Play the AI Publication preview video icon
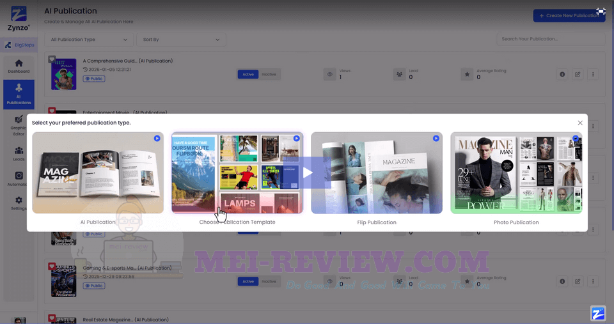This screenshot has width=614, height=324. click(157, 138)
